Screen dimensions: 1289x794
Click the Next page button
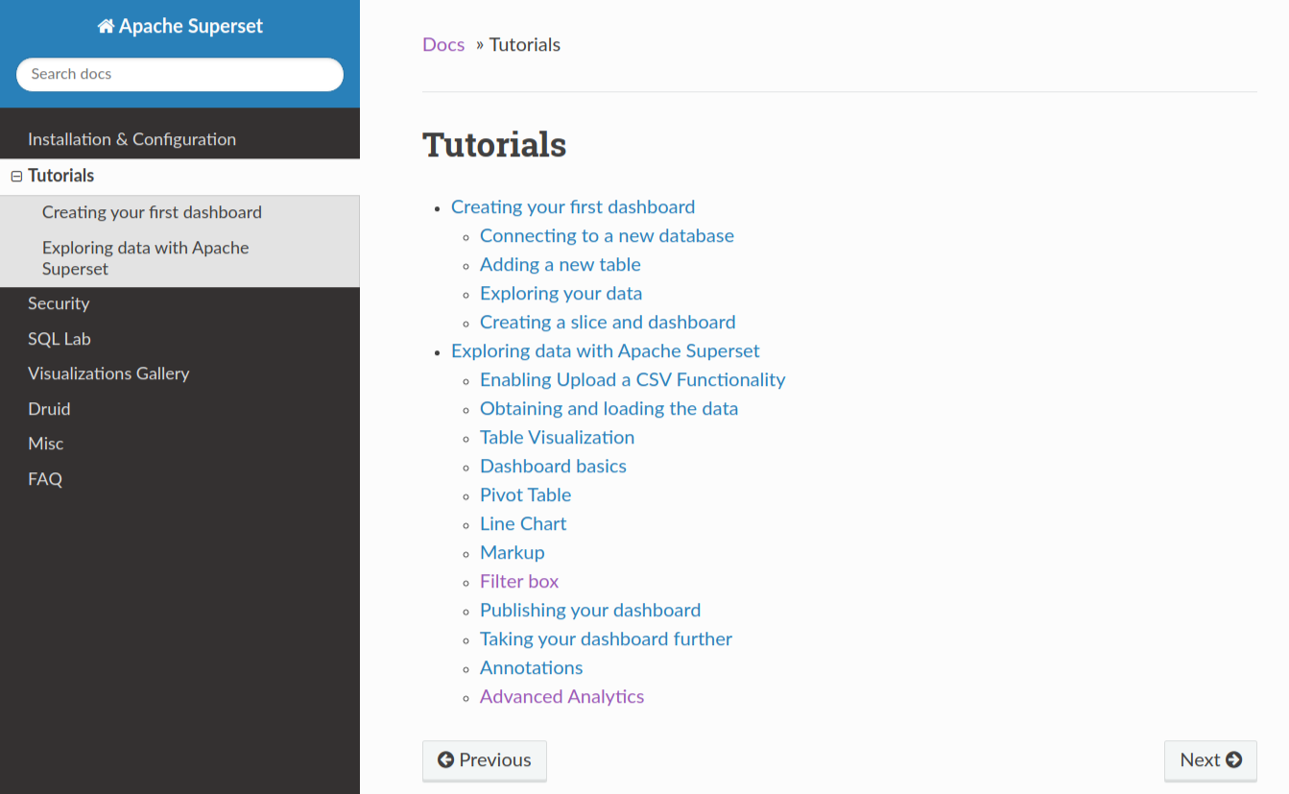(x=1210, y=760)
